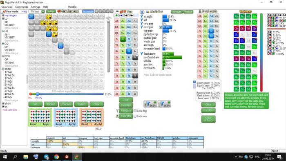Click Help link next to Clear mode
Image resolution: width=286 pixels, height=161 pixels.
click(x=24, y=11)
